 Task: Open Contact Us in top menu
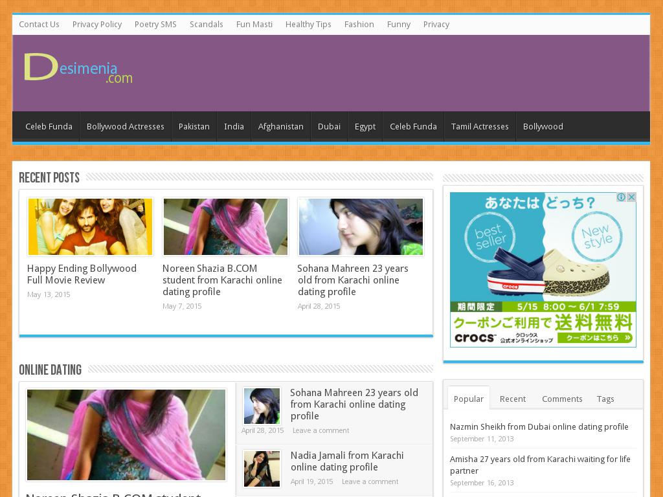tap(39, 25)
